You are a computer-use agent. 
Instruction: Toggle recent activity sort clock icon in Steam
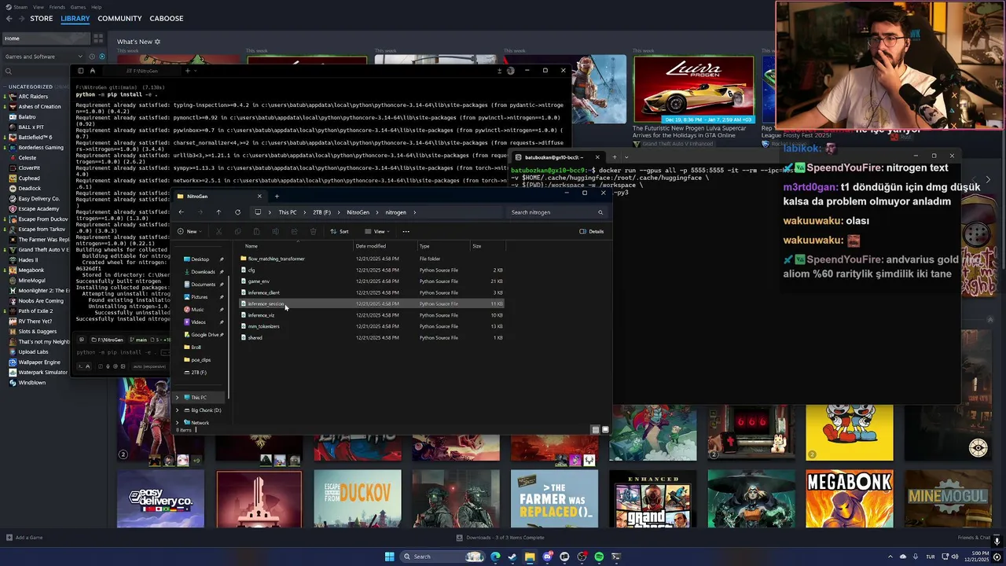(92, 57)
